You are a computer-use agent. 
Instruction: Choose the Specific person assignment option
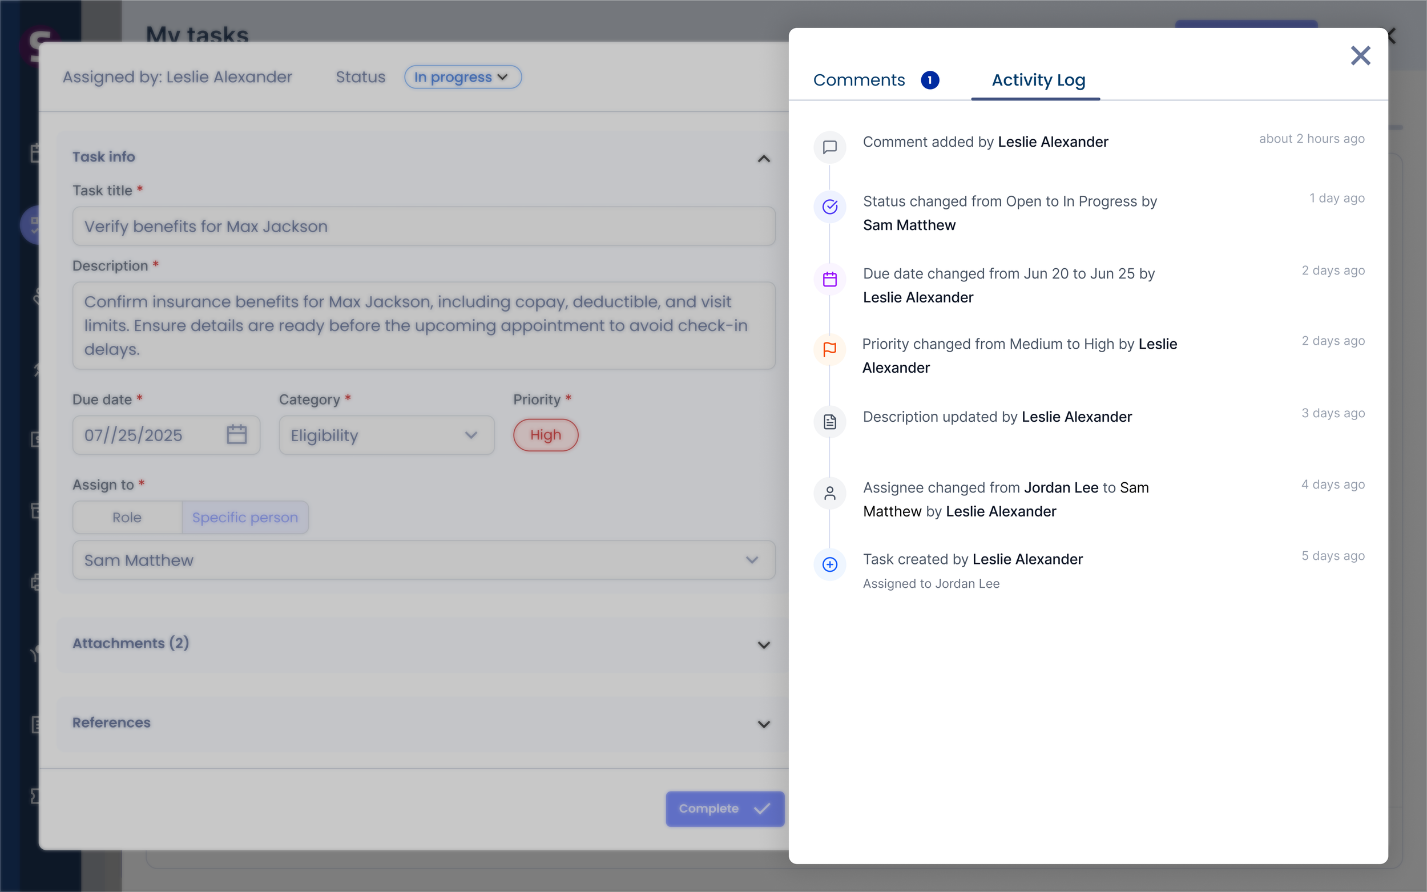pyautogui.click(x=245, y=518)
